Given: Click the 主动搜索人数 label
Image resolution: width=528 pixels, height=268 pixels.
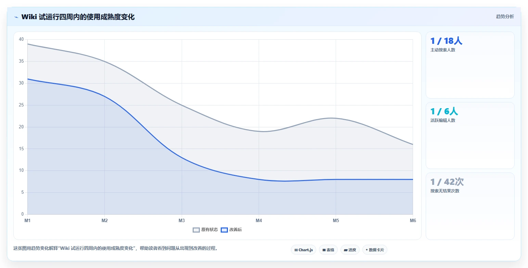Looking at the screenshot, I should click(x=443, y=50).
